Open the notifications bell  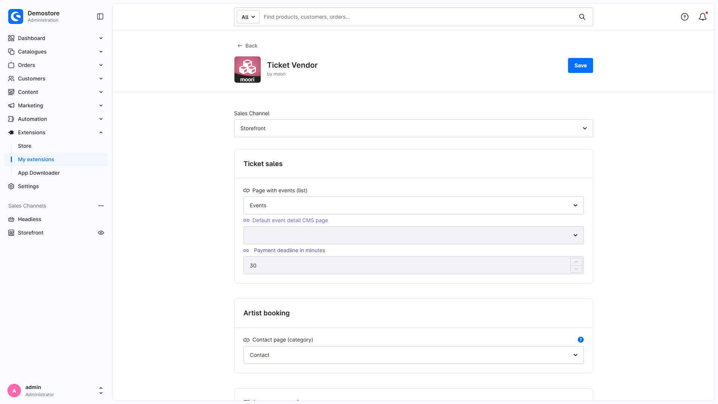pyautogui.click(x=703, y=17)
